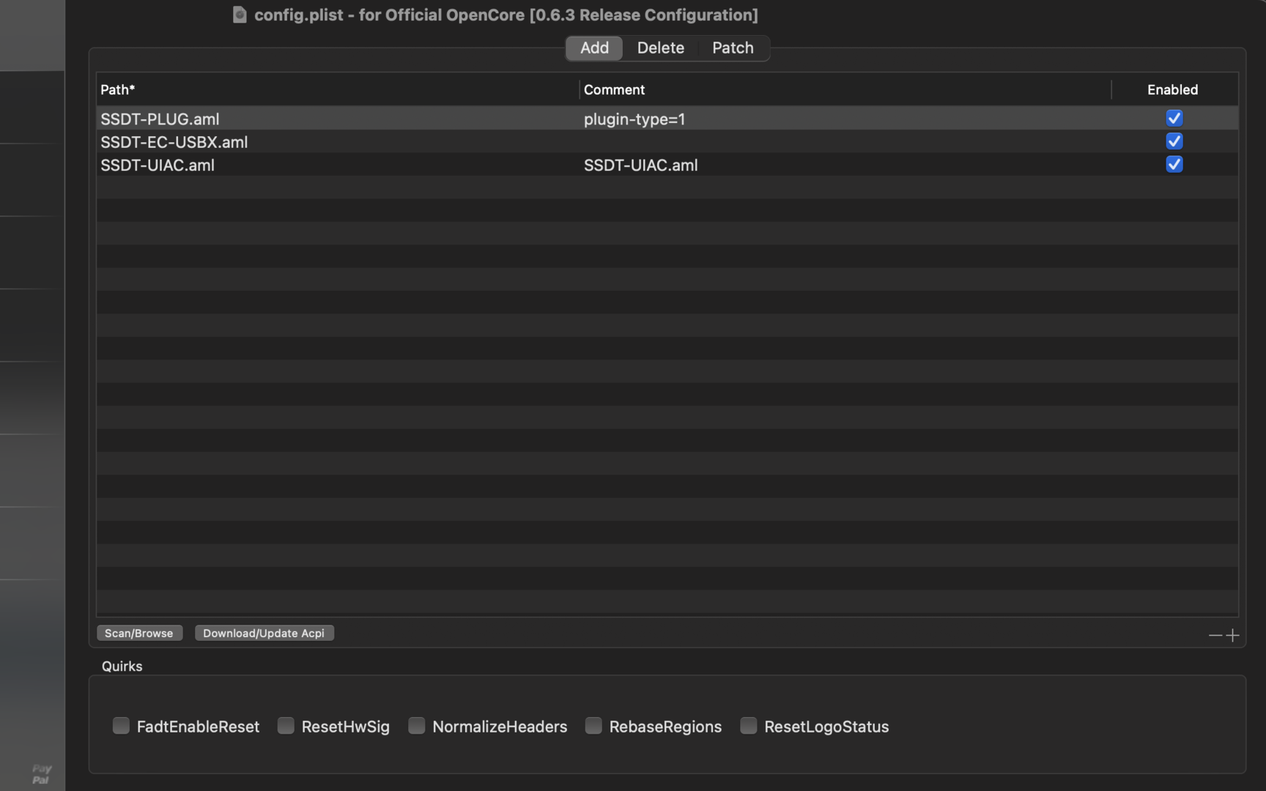Enable the FadtEnableReset quirk

[x=121, y=726]
